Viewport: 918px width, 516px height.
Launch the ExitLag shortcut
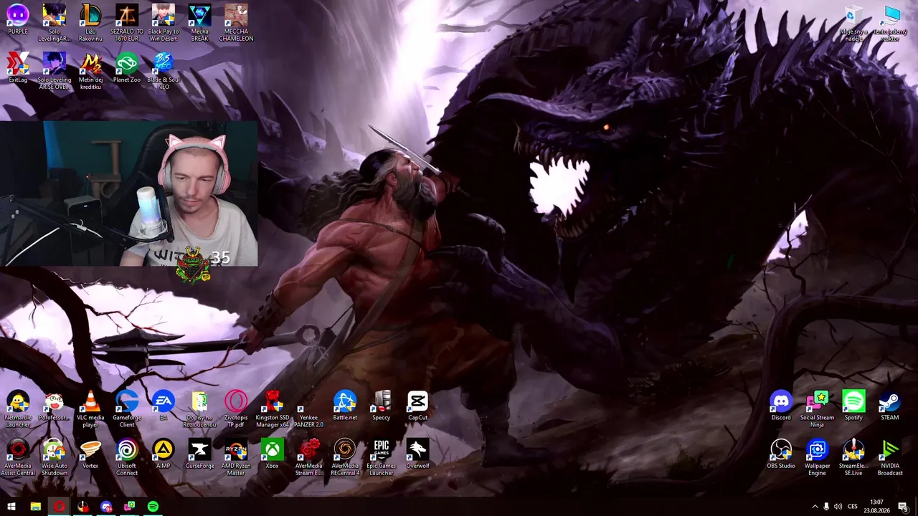(x=18, y=68)
